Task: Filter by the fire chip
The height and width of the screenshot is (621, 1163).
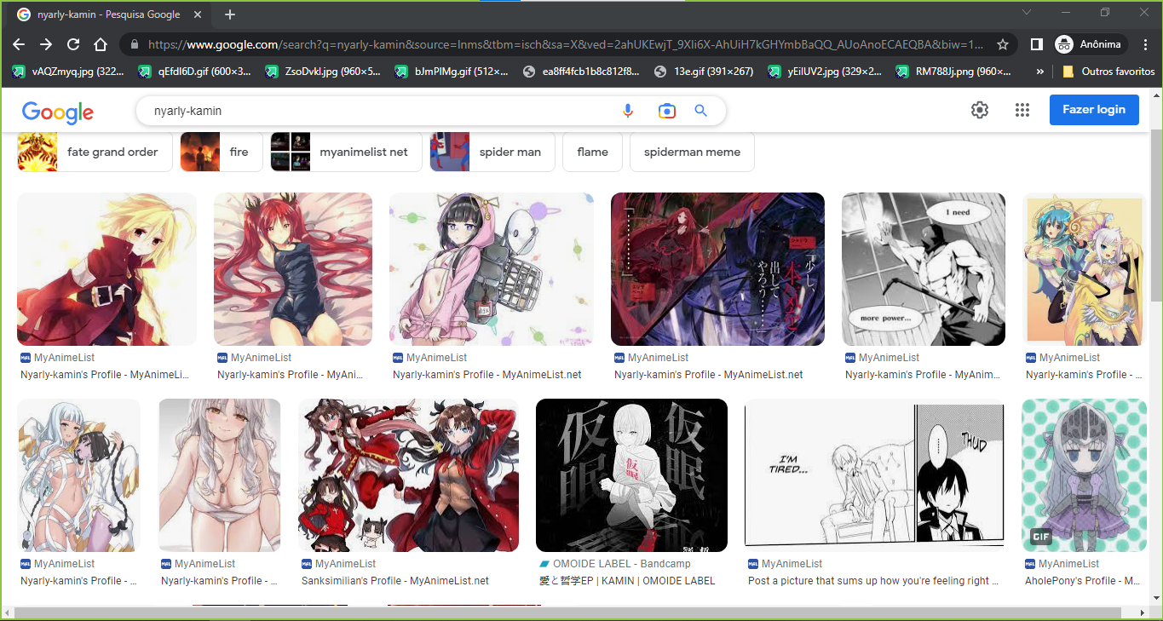Action: (x=222, y=152)
